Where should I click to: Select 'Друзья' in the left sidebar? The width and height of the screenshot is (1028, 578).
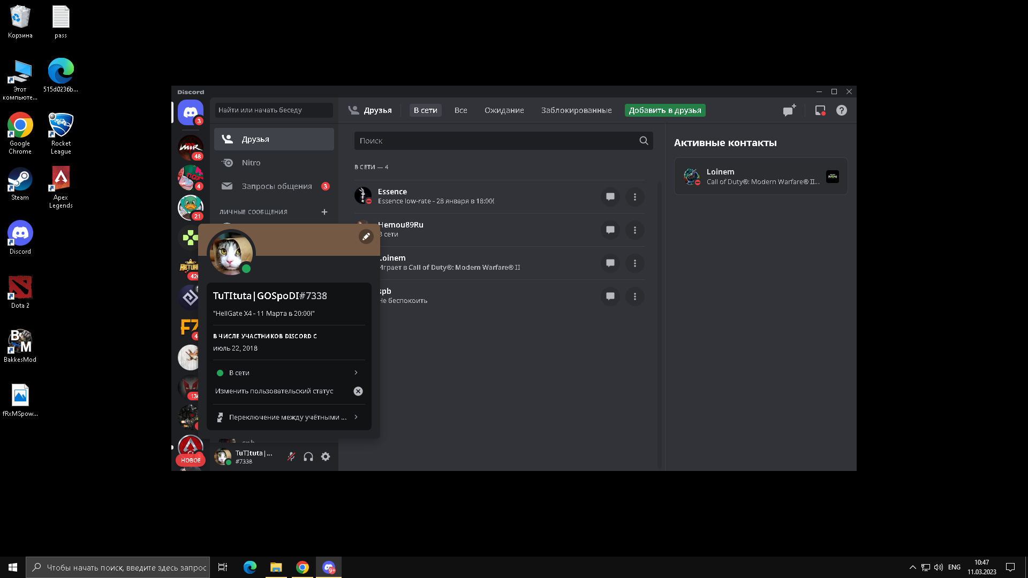tap(274, 139)
